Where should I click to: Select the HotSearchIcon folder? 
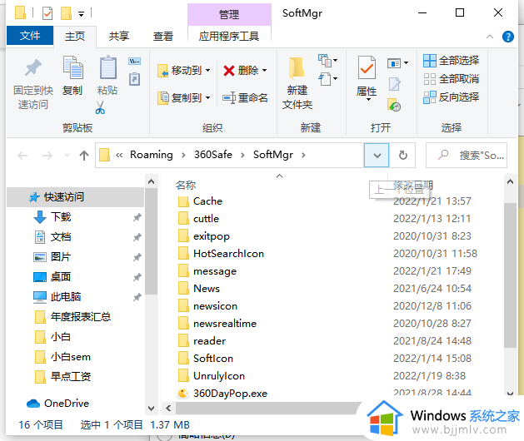coord(221,254)
